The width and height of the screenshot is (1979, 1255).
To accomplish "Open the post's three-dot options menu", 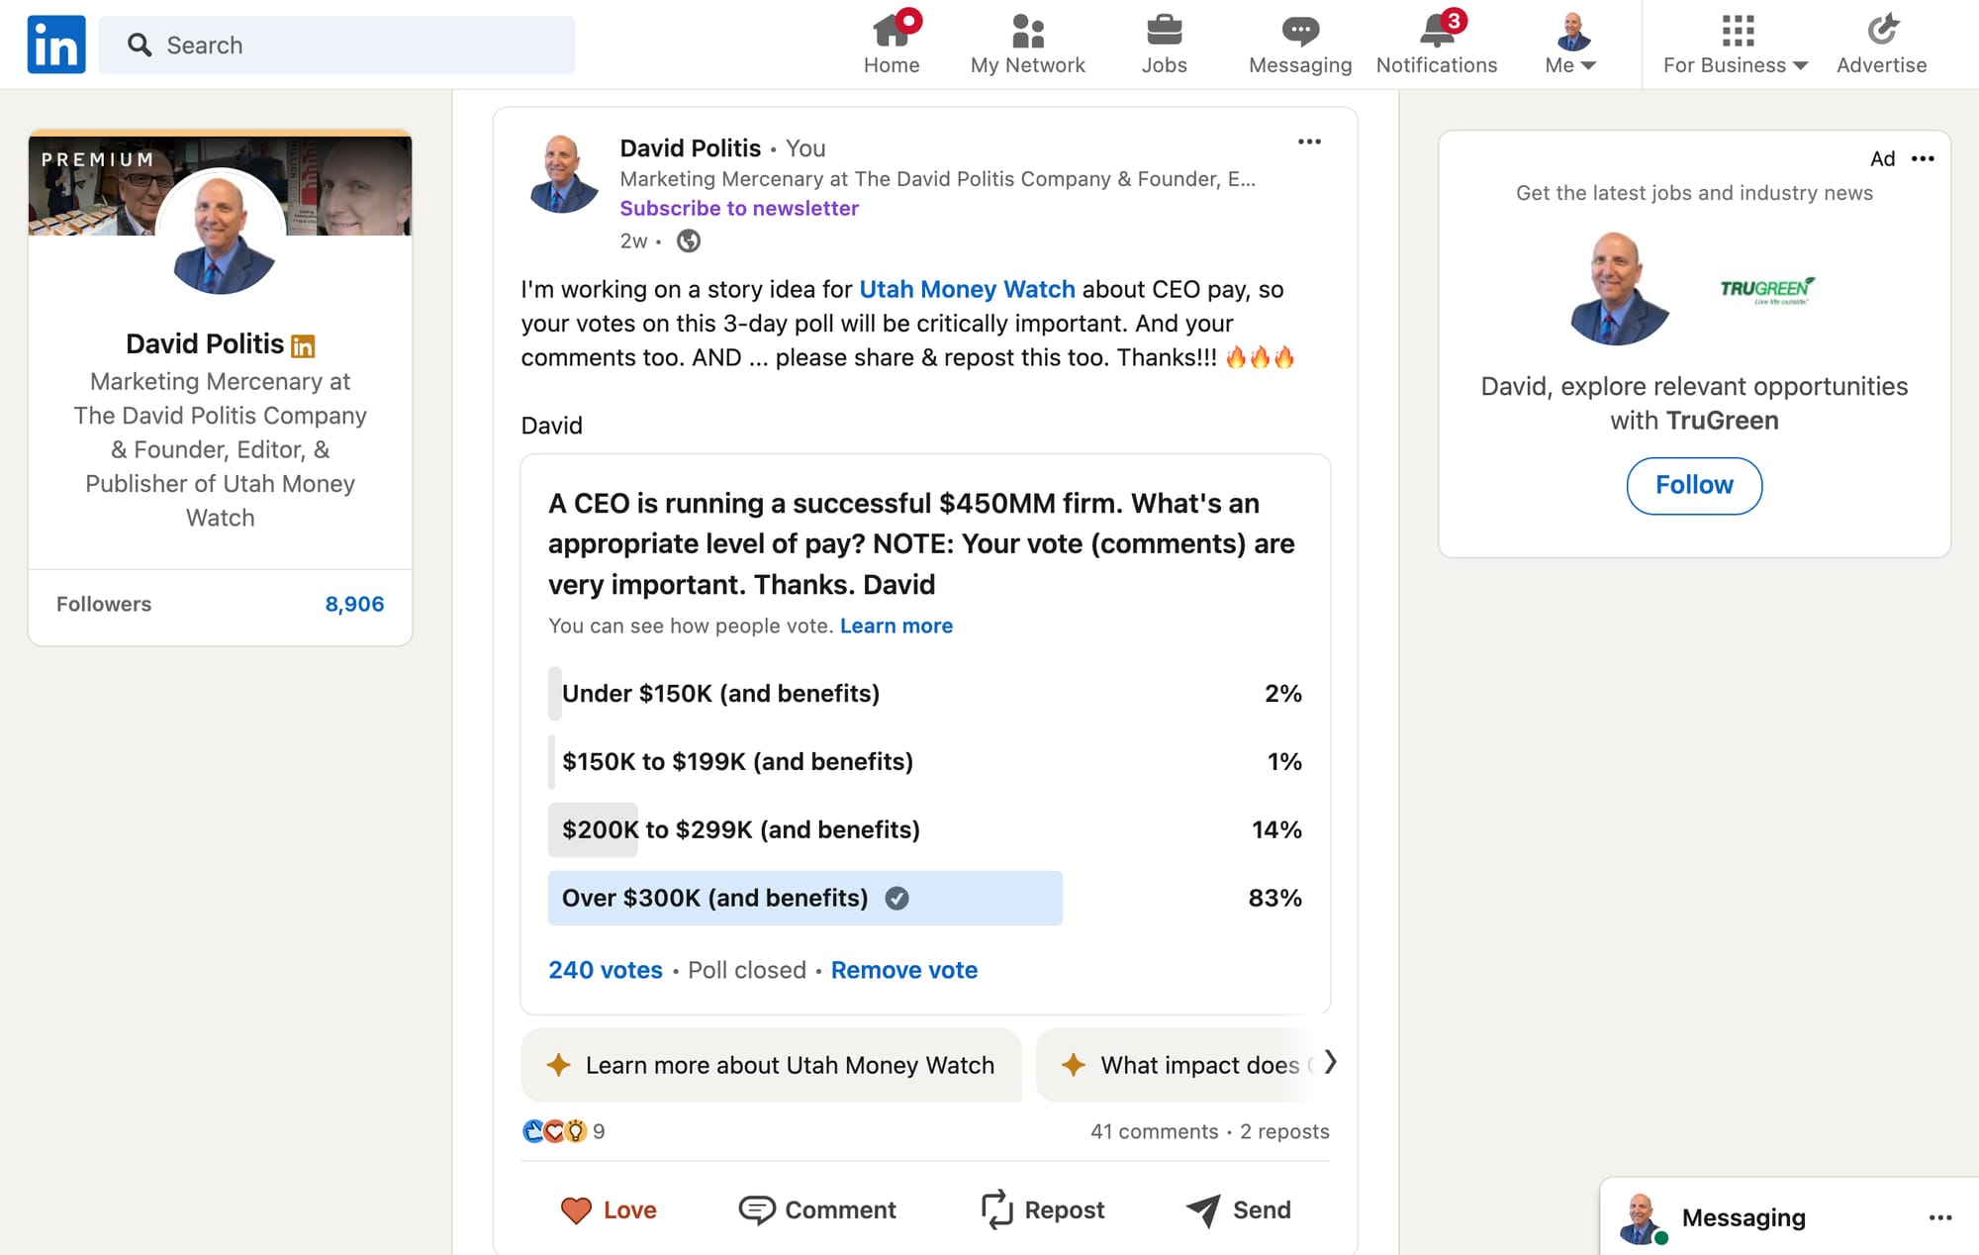I will coord(1309,142).
